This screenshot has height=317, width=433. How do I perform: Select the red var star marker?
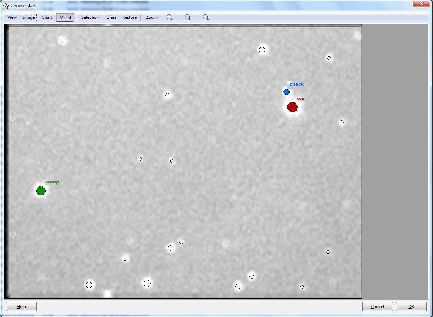[x=292, y=107]
